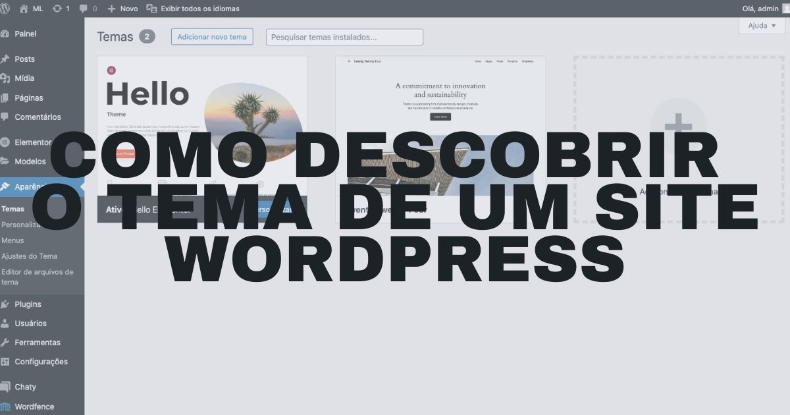Image resolution: width=790 pixels, height=415 pixels.
Task: Click the updates refresh icon
Action: point(57,9)
